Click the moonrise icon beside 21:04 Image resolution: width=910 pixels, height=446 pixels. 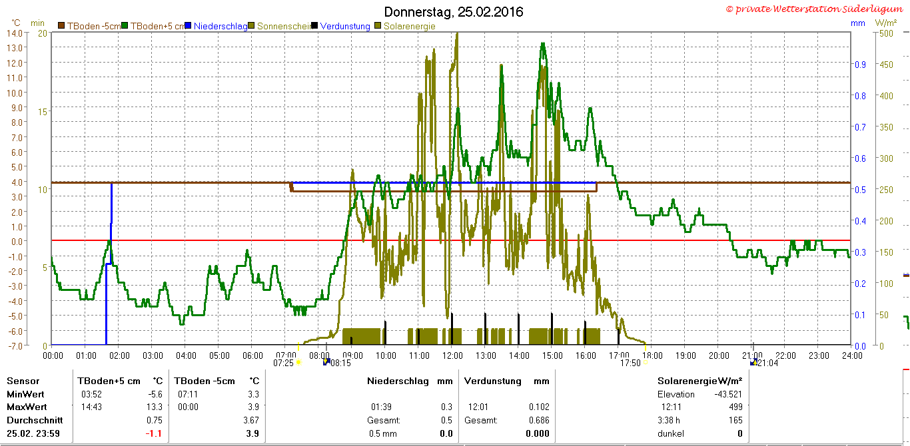(753, 363)
